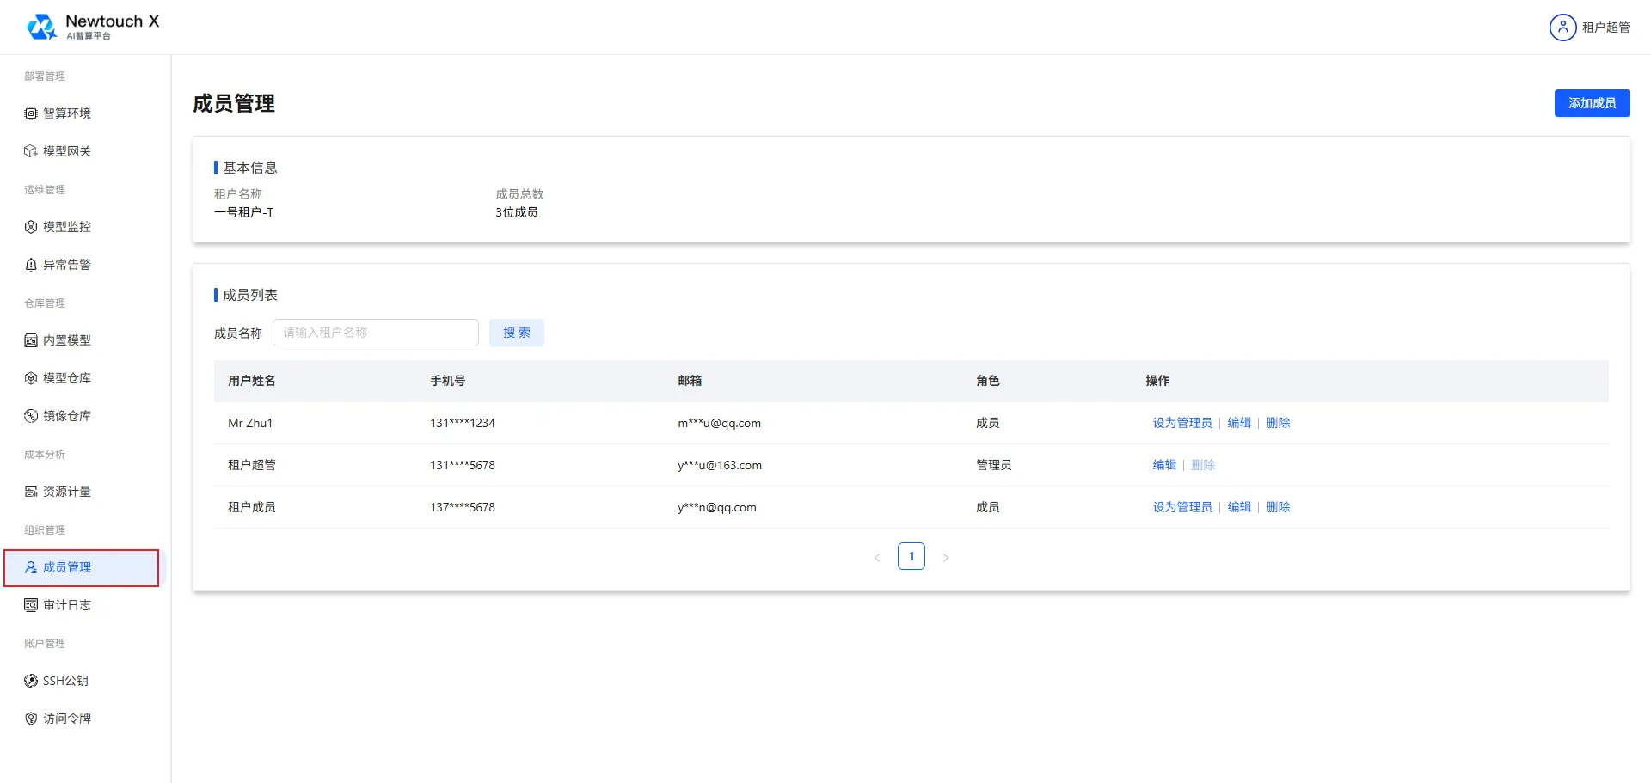This screenshot has height=783, width=1651.
Task: Click the Newtouch X logo
Action: click(x=93, y=27)
